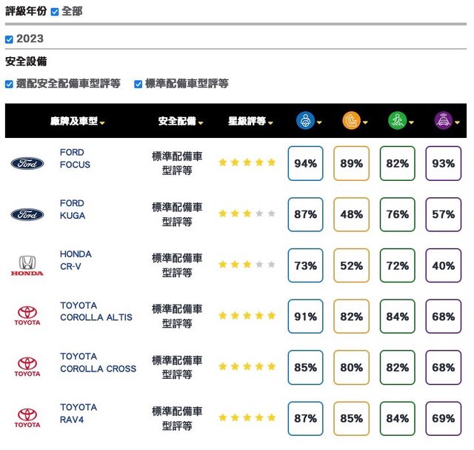The height and width of the screenshot is (450, 474).
Task: Open the 安全配備 column sort dropdown
Action: point(201,122)
